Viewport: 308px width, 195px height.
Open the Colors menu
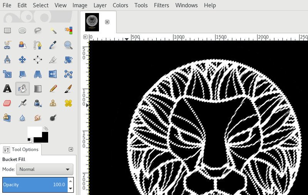coord(121,5)
